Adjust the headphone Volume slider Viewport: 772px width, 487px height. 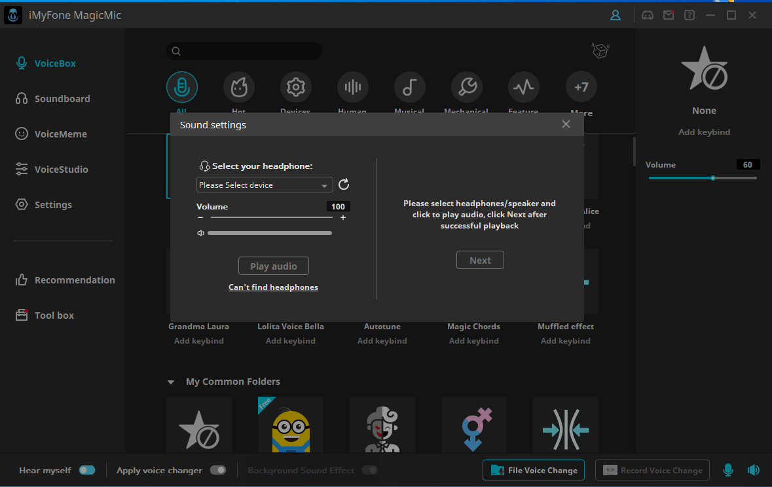(271, 217)
